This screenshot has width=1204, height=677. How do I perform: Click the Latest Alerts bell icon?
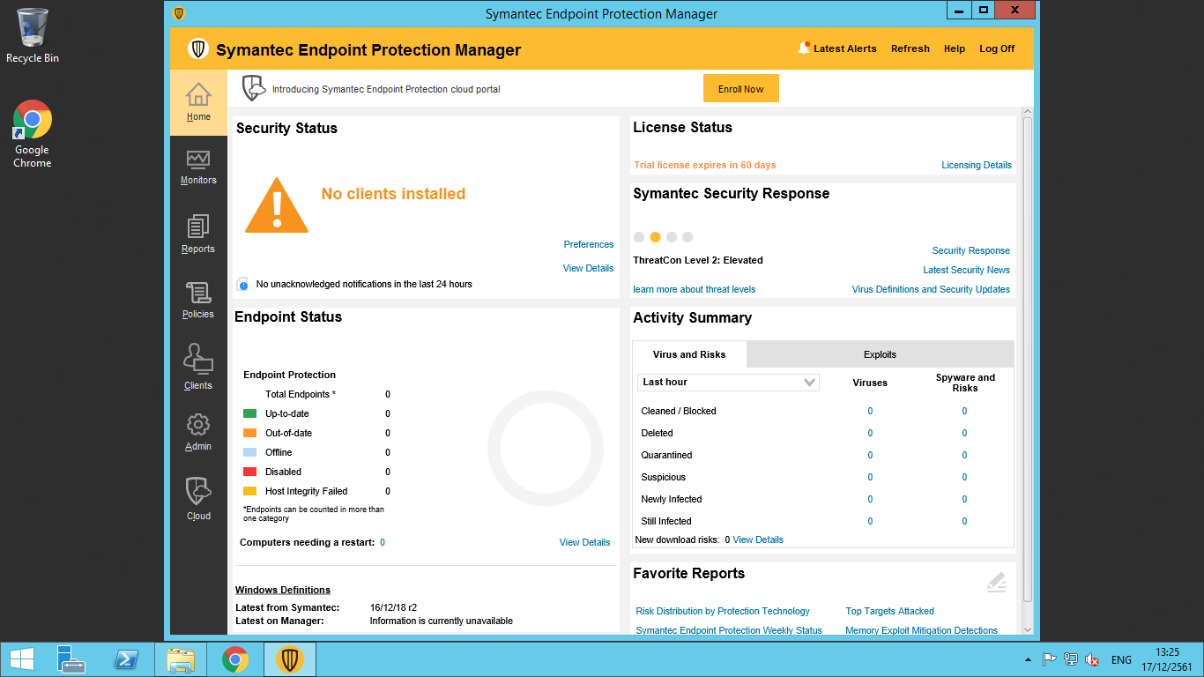point(804,48)
